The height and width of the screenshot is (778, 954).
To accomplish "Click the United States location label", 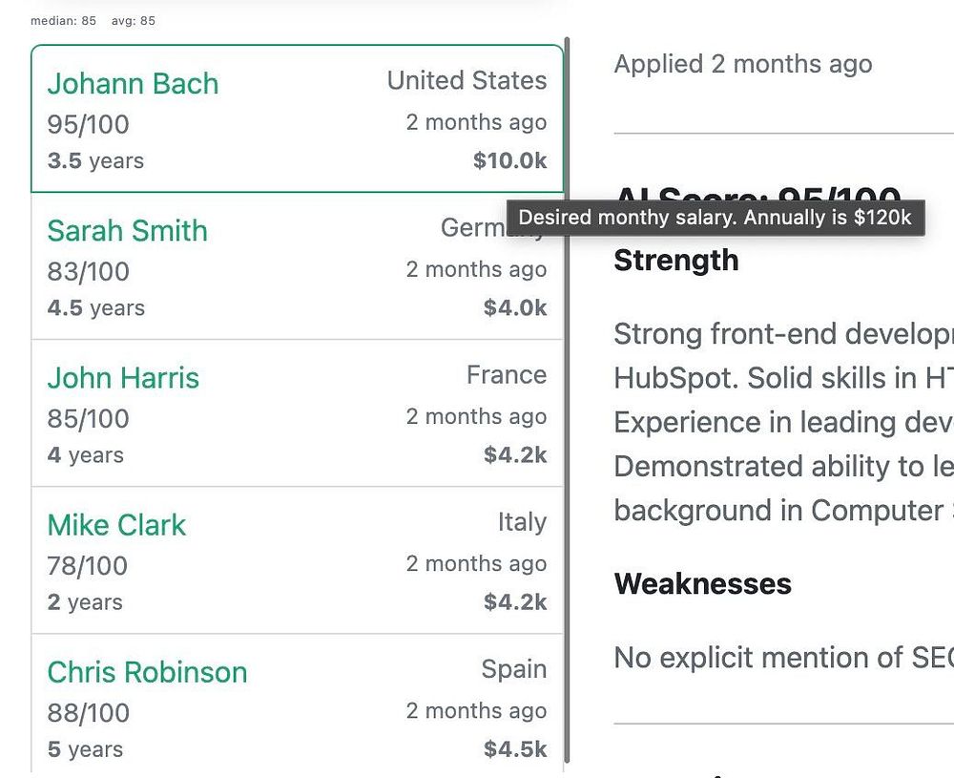I will pos(467,81).
